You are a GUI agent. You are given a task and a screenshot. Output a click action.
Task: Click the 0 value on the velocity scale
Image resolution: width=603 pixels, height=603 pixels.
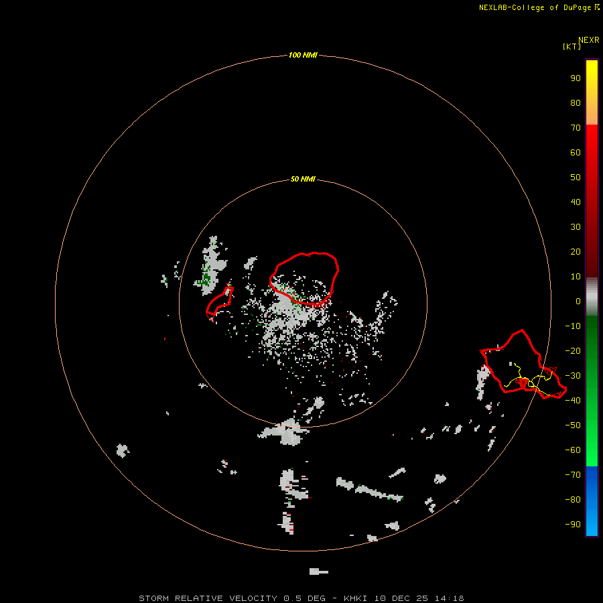point(578,301)
